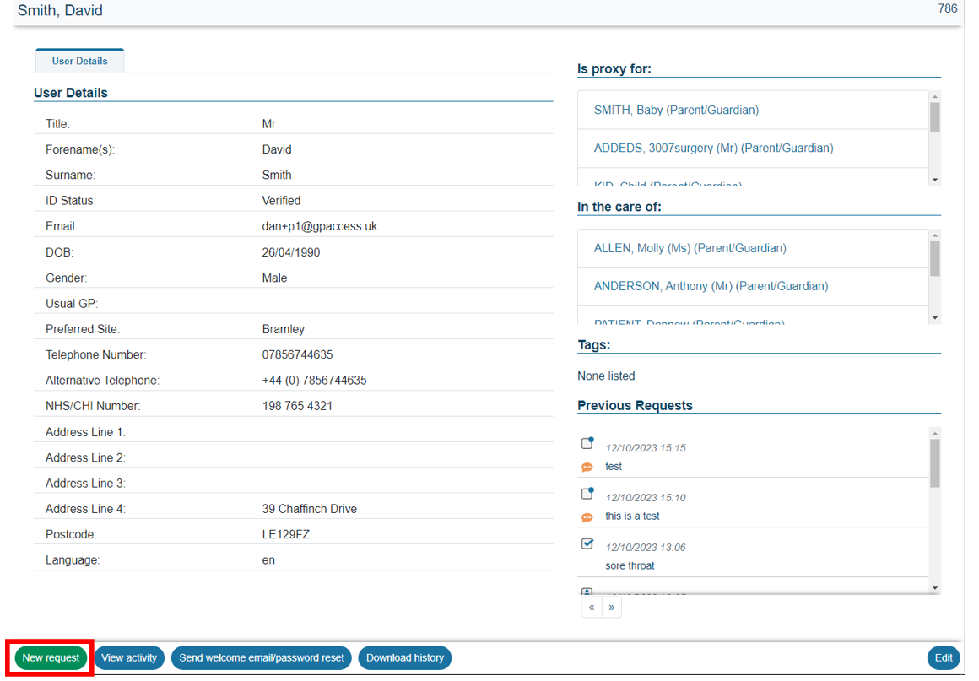Click 'None listed' under Tags
979x681 pixels.
(606, 376)
